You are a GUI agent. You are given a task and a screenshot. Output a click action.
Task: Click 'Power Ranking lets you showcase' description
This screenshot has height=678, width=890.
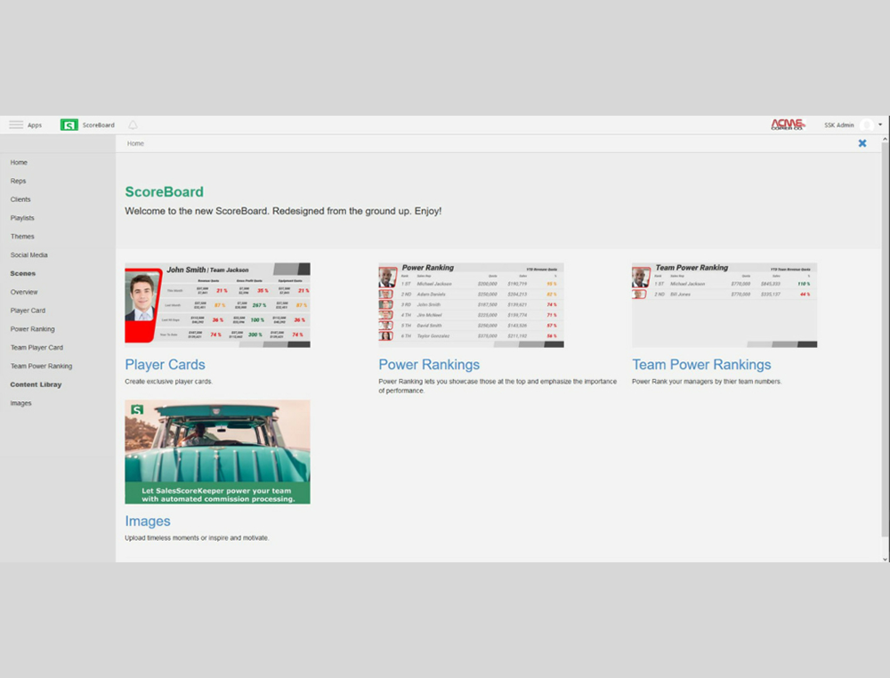click(x=498, y=386)
